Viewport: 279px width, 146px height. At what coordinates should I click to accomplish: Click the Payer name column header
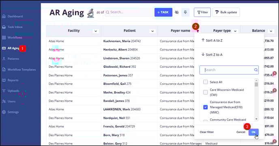(180, 31)
